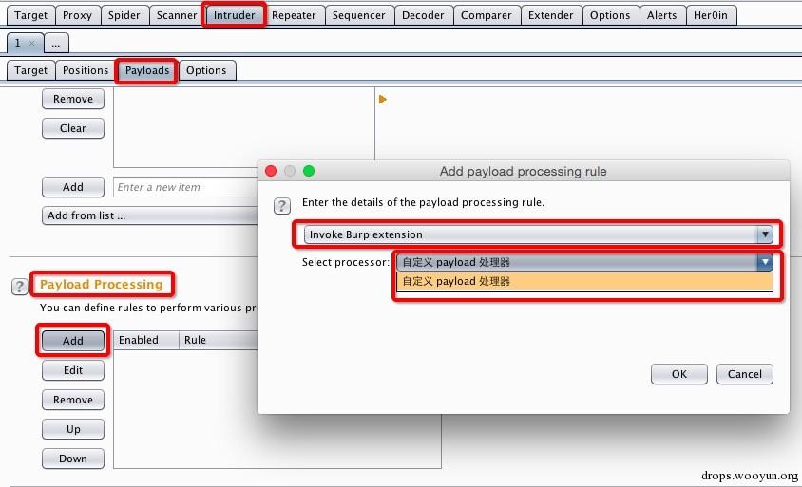
Task: Move the rule Down
Action: (73, 459)
